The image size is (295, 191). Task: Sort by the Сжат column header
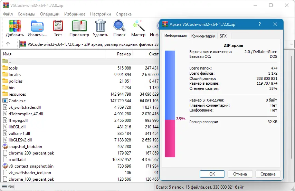146,54
